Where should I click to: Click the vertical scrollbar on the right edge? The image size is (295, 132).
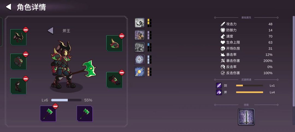(x=294, y=60)
